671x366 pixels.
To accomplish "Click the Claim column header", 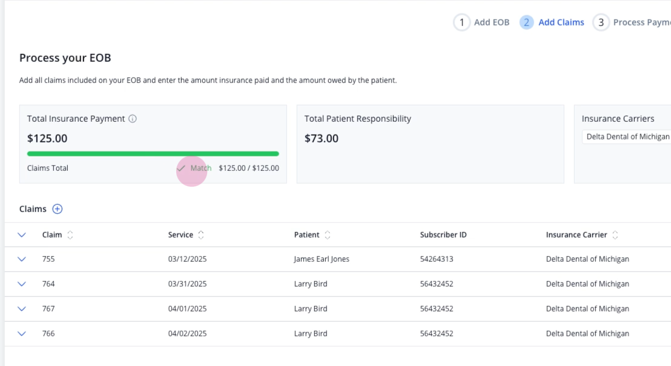I will [52, 235].
